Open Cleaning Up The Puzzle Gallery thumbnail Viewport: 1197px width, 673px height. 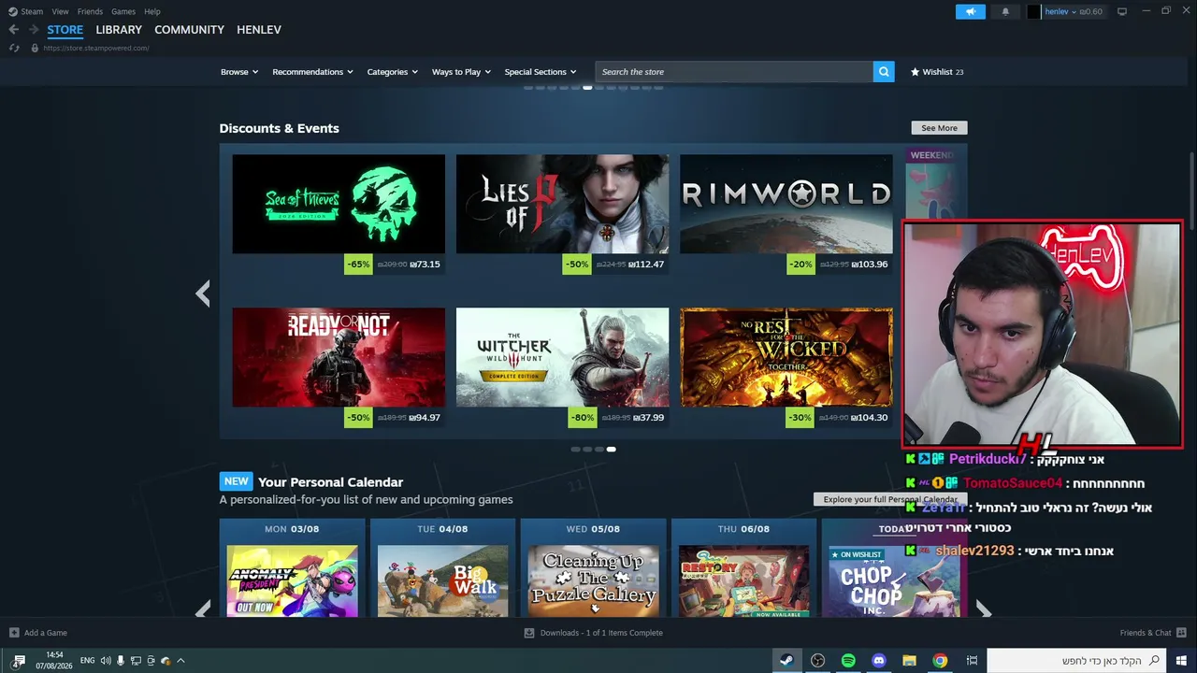594,580
